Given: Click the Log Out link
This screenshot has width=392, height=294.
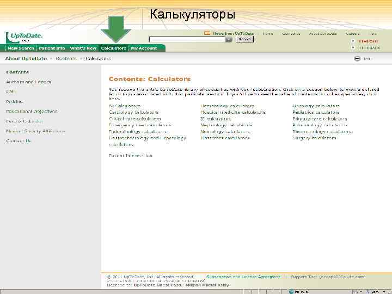Looking at the screenshot, I should coord(368,41).
